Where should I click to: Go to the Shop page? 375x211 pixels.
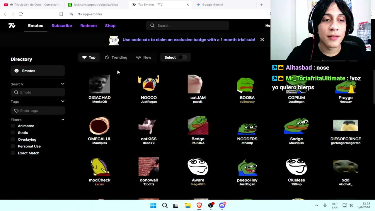click(x=110, y=25)
